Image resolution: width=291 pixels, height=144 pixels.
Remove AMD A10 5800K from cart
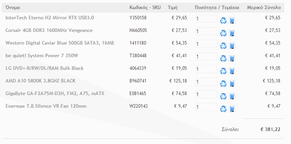coord(232,84)
